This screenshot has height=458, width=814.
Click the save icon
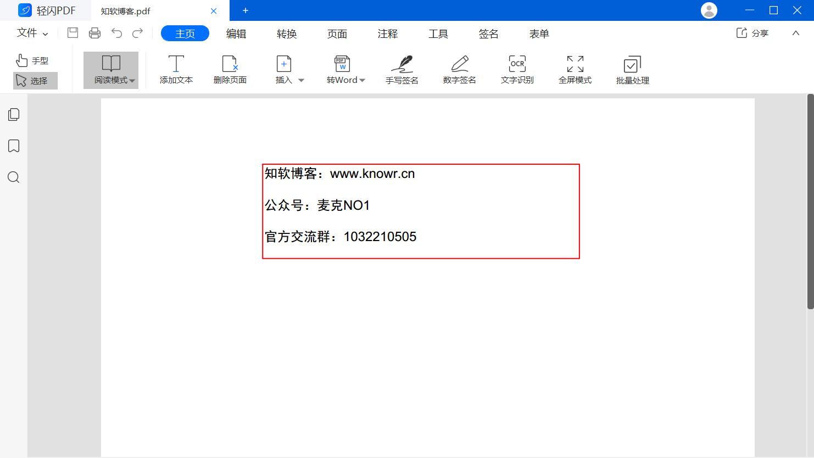pyautogui.click(x=73, y=33)
